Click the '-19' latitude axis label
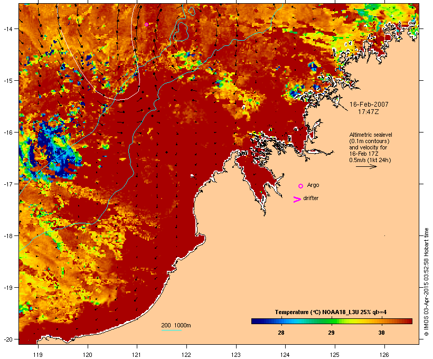 tap(7, 288)
